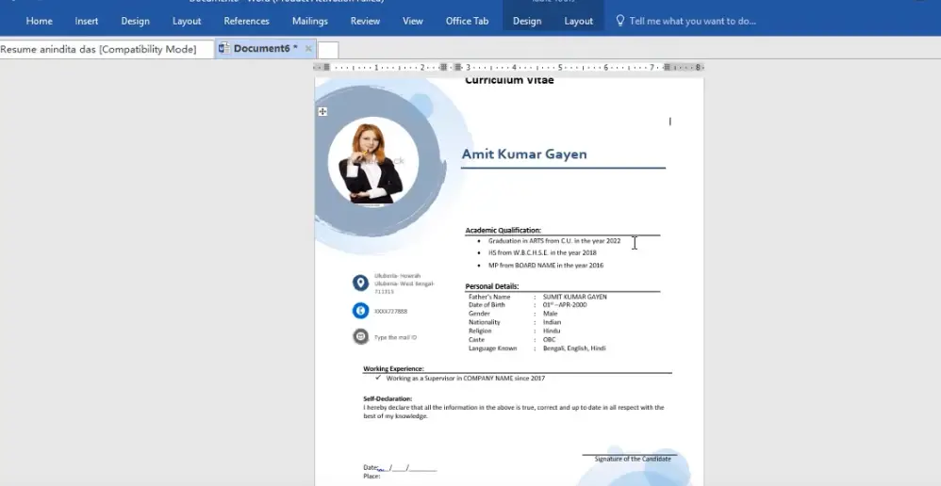Image resolution: width=941 pixels, height=486 pixels.
Task: Click the grey email envelope icon
Action: [360, 336]
